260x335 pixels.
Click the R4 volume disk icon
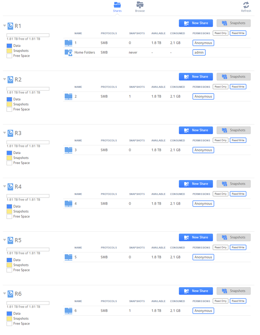pyautogui.click(x=10, y=186)
